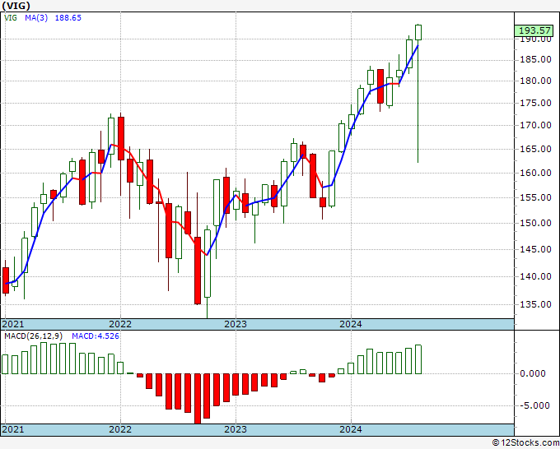The image size is (560, 449).
Task: Click the (VIG) chart title
Action: click(16, 6)
